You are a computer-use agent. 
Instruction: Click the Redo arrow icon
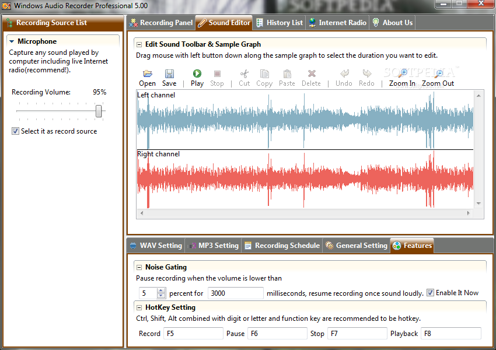pos(367,73)
